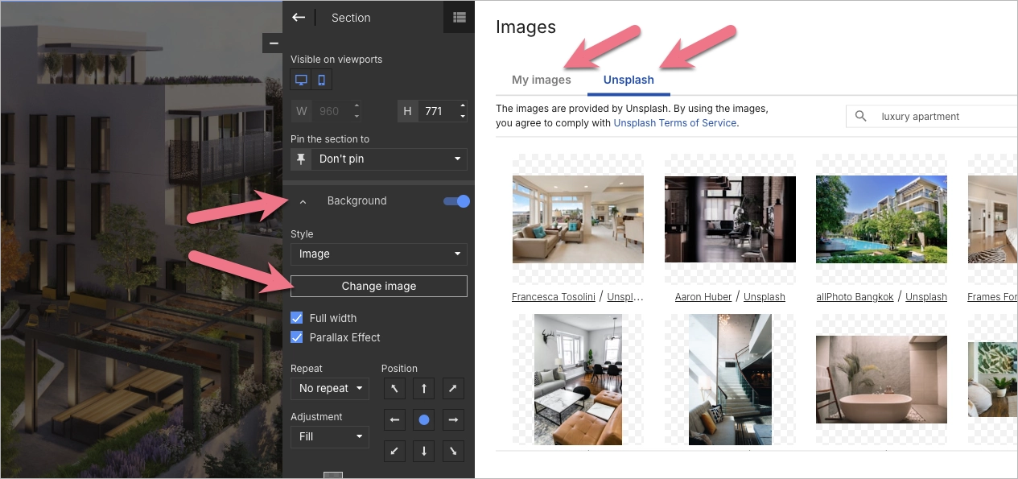
Task: Select the centered background position dot
Action: 423,419
